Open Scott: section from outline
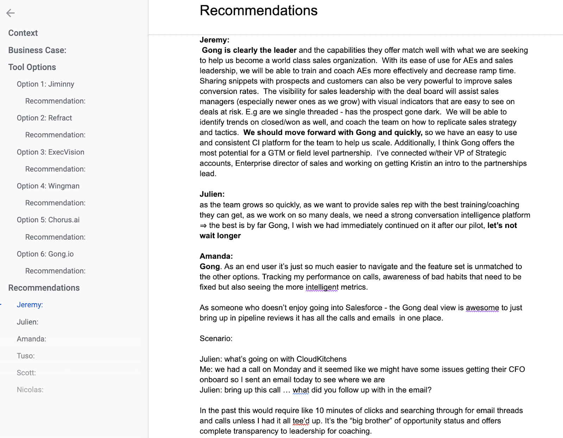Viewport: 563px width, 438px height. pos(26,373)
